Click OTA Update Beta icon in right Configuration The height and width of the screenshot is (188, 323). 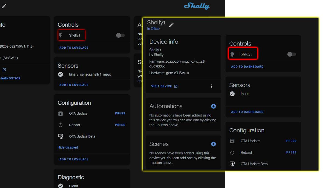pos(232,164)
